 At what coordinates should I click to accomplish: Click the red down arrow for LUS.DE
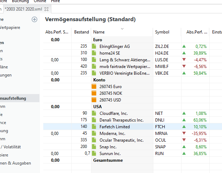pos(184,60)
